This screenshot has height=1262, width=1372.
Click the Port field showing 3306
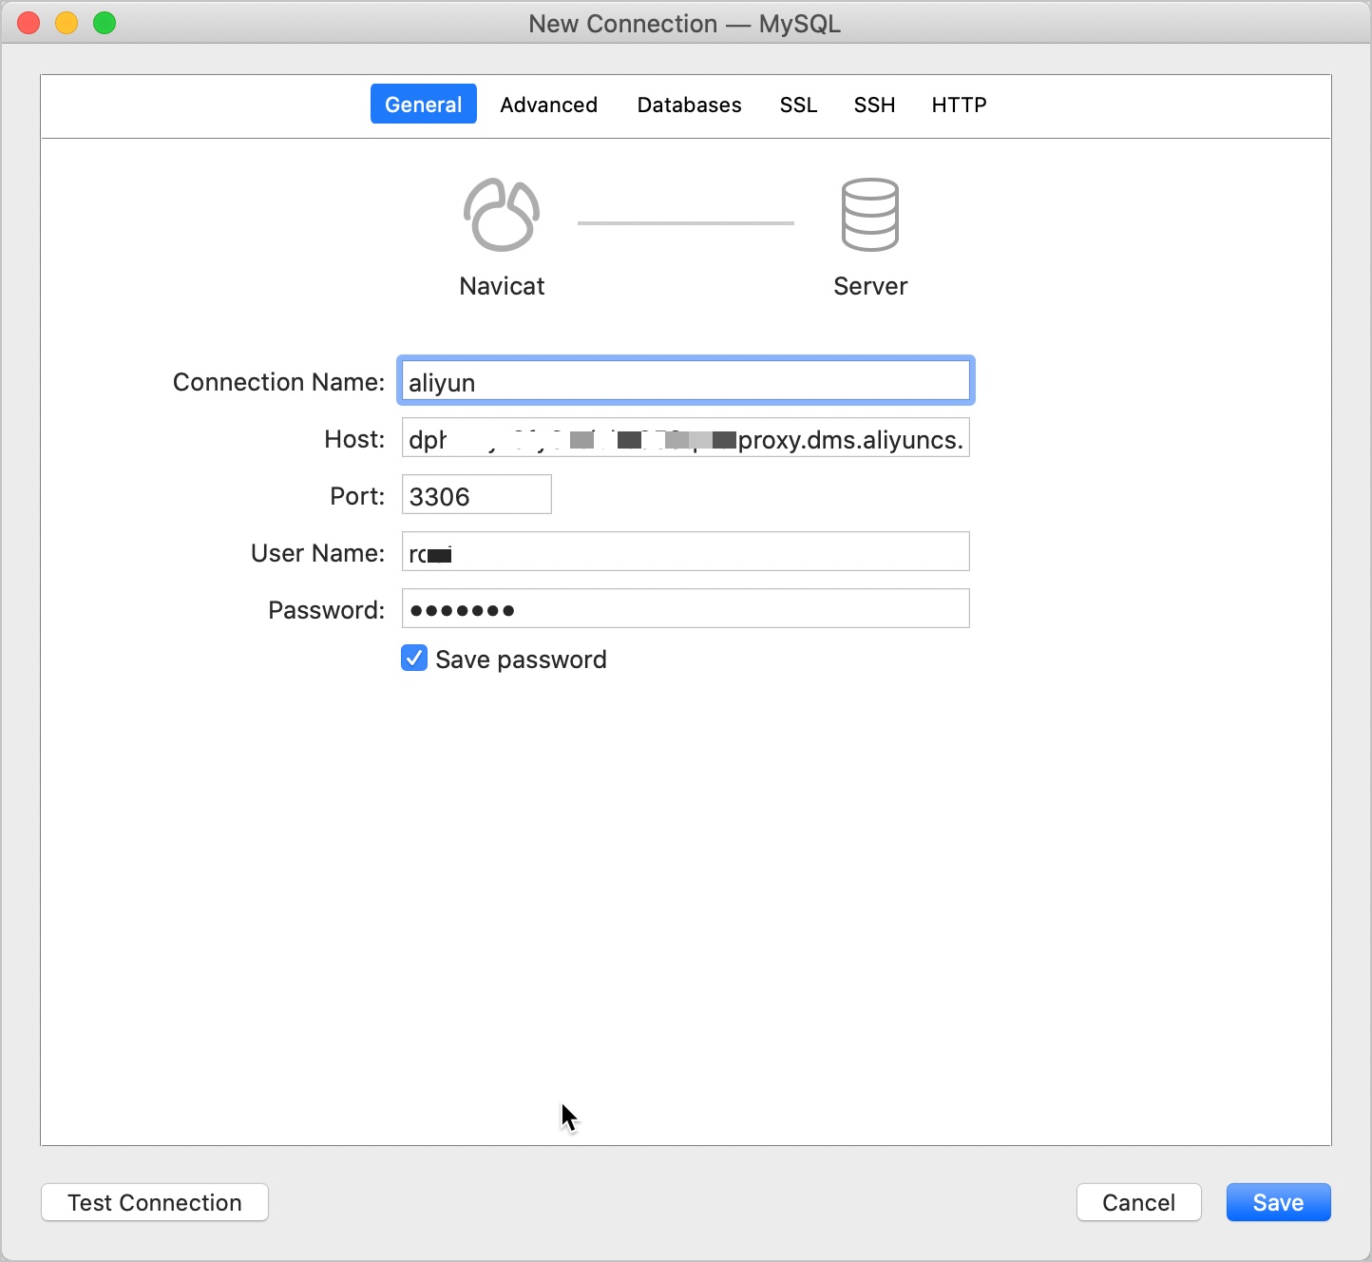click(x=476, y=495)
